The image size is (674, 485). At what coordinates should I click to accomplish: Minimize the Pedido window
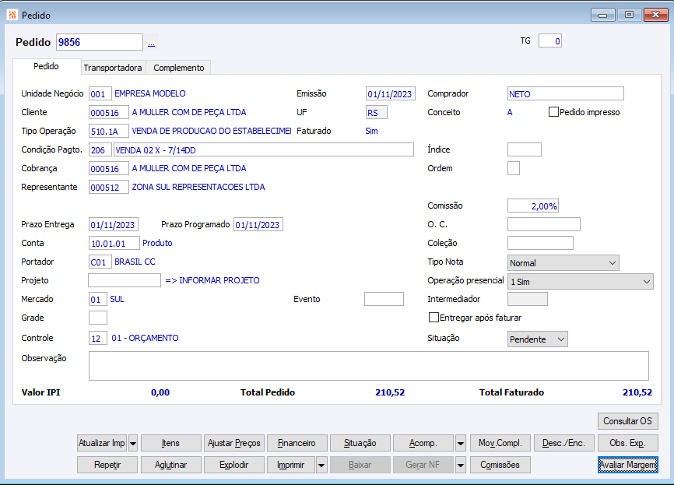pos(602,15)
